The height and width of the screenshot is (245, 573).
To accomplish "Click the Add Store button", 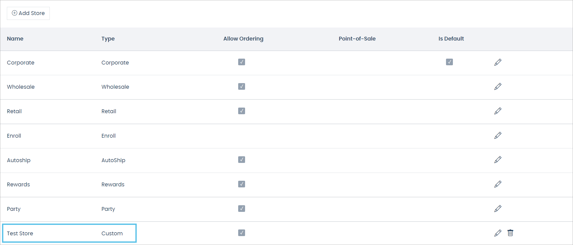I will (x=28, y=13).
